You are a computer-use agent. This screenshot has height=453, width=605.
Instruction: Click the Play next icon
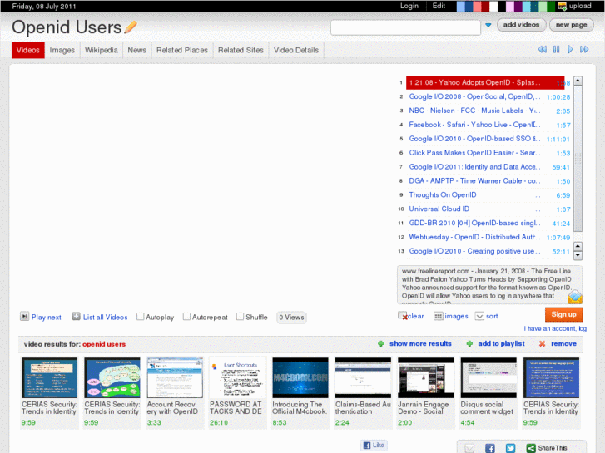tap(24, 317)
